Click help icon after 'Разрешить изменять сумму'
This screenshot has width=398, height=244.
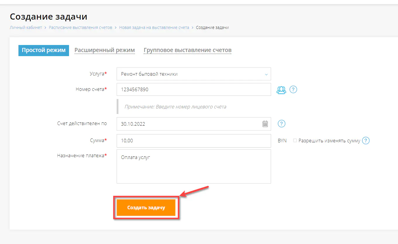[366, 141]
